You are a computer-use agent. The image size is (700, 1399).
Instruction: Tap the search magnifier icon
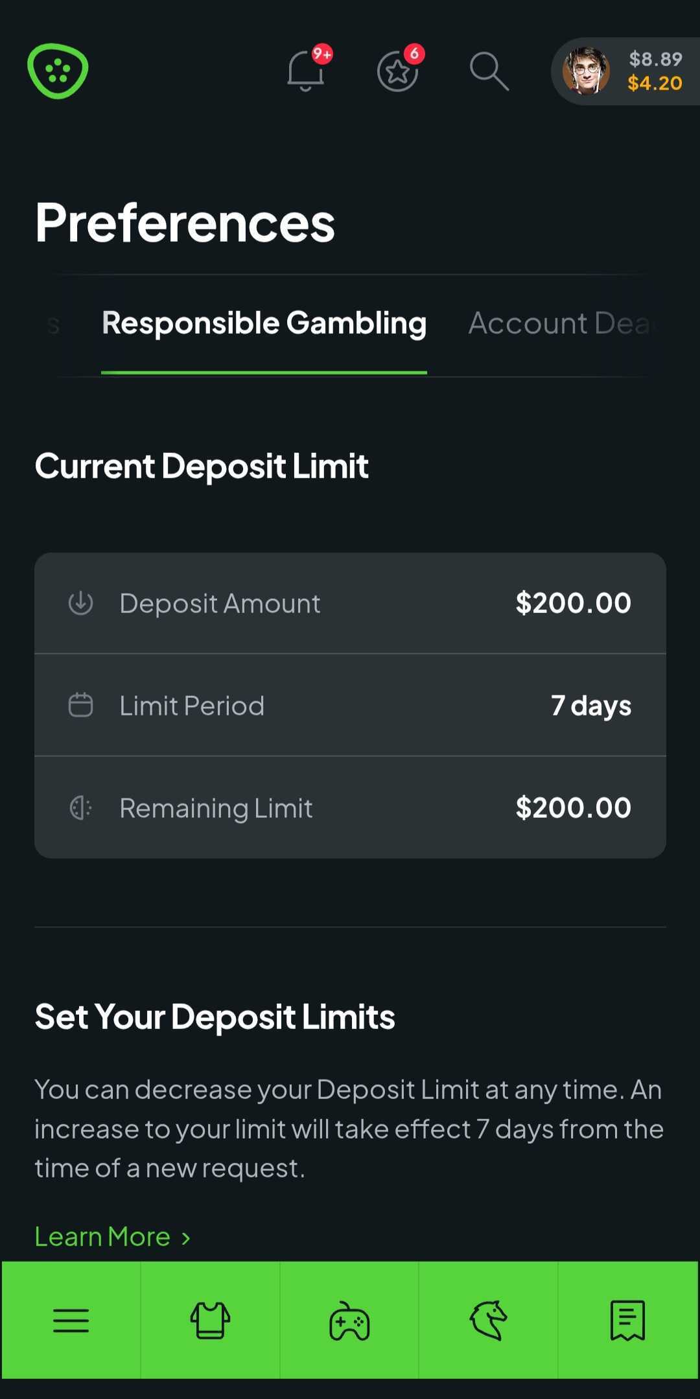(489, 71)
